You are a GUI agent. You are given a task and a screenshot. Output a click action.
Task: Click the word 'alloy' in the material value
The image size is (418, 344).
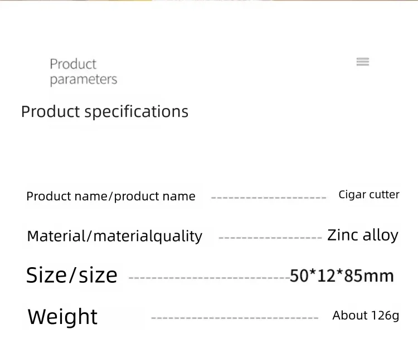[x=381, y=235]
